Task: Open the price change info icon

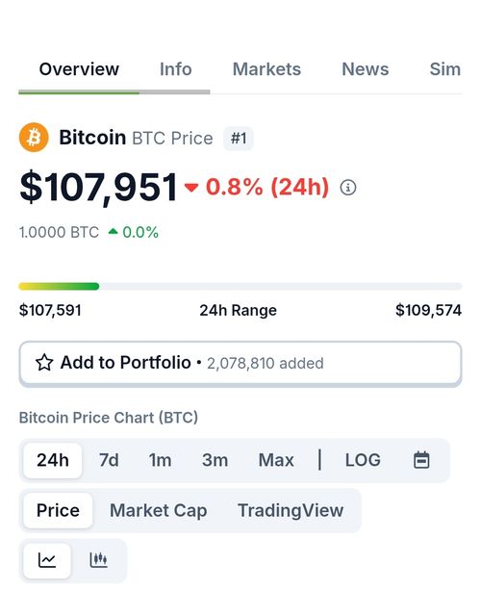Action: click(348, 188)
